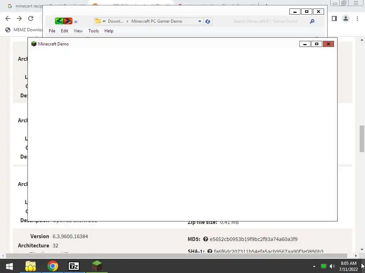Switch to Minecraft on the taskbar
Viewport: 365px width, 273px height.
[x=97, y=266]
